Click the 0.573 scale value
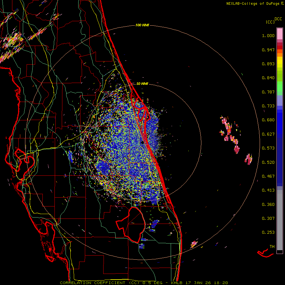 pos(268,148)
